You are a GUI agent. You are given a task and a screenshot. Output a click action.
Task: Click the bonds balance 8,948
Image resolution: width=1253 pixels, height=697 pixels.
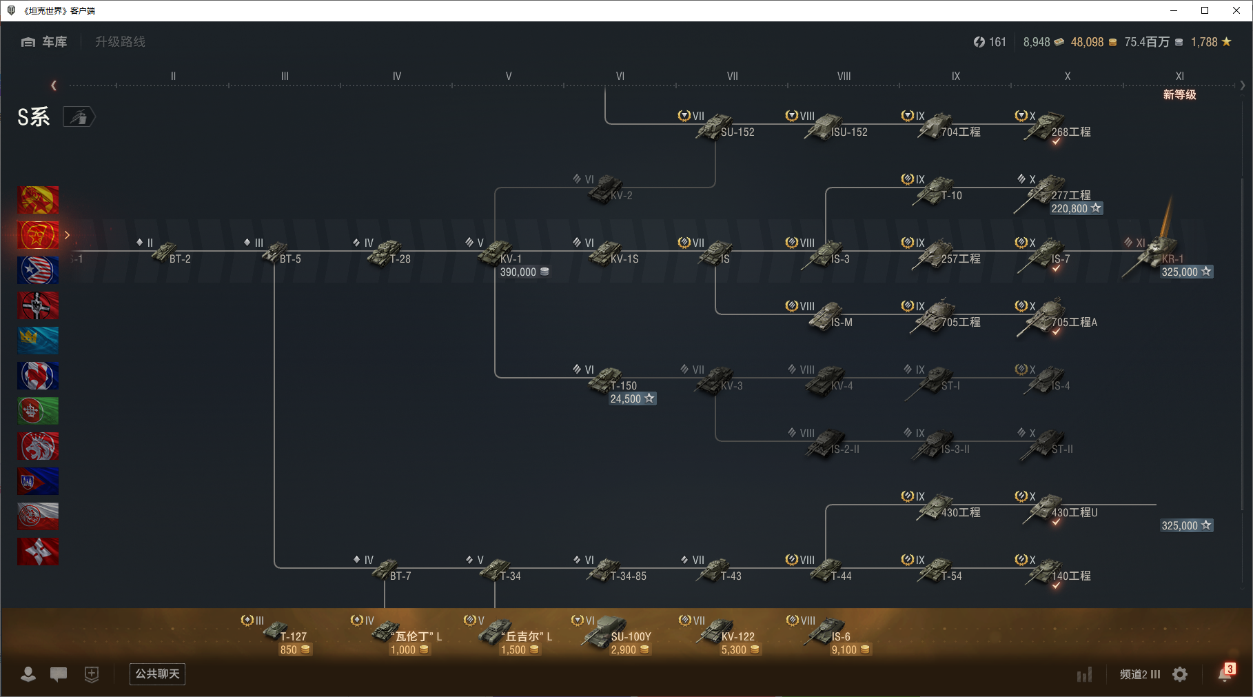tap(1043, 42)
